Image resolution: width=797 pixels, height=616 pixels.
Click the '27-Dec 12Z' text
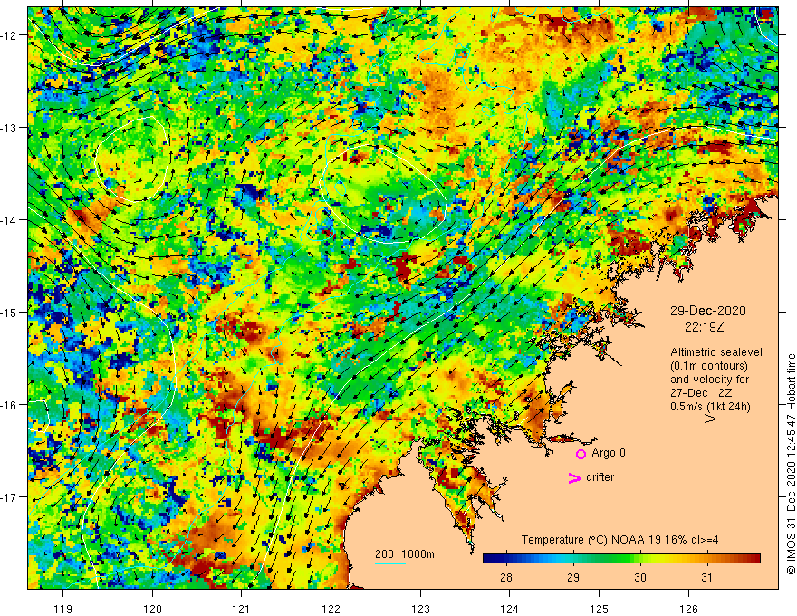(x=701, y=393)
